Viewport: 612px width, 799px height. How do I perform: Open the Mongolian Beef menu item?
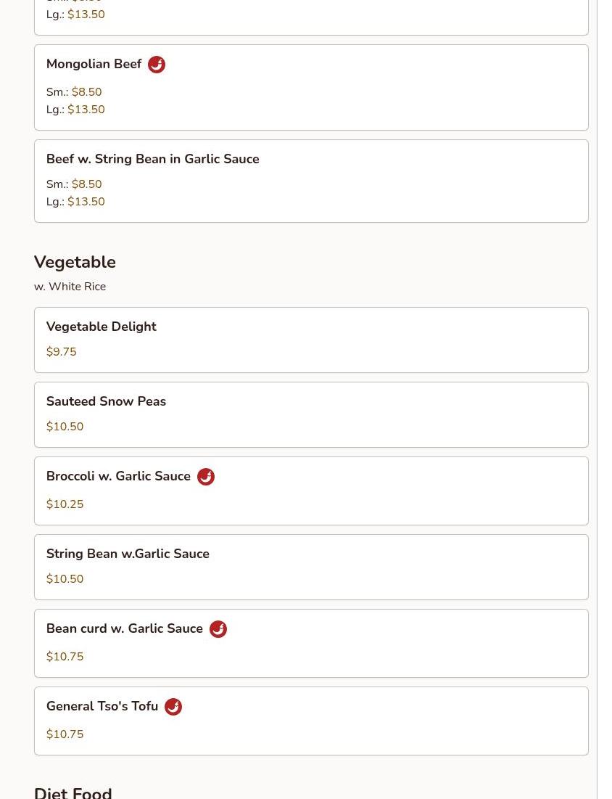tap(94, 65)
